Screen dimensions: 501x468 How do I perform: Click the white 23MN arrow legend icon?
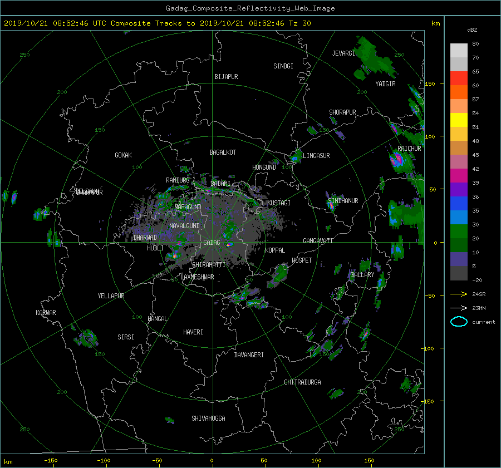pyautogui.click(x=459, y=308)
